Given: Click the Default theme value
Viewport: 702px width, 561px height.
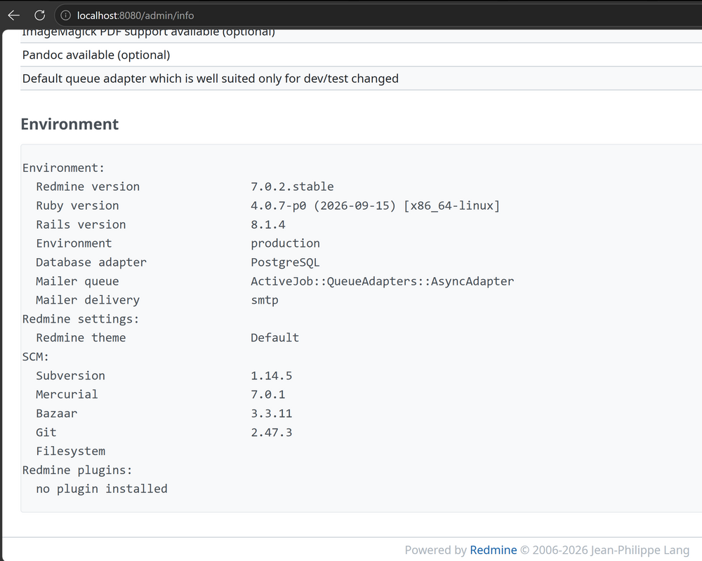Looking at the screenshot, I should point(275,338).
